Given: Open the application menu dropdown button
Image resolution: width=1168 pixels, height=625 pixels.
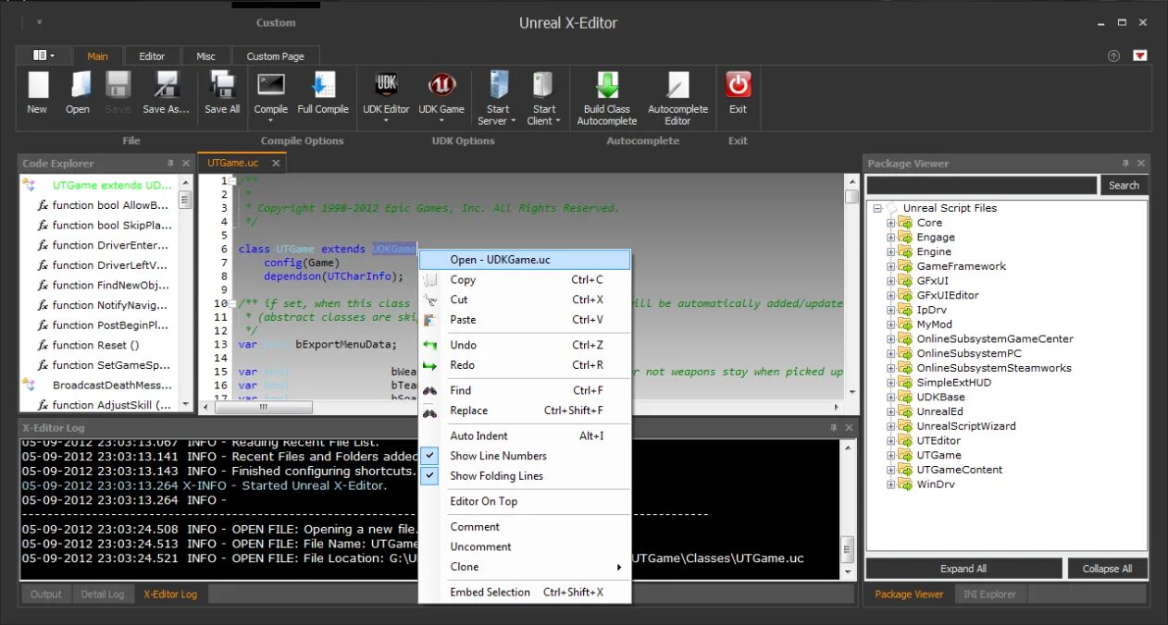Looking at the screenshot, I should click(x=43, y=55).
